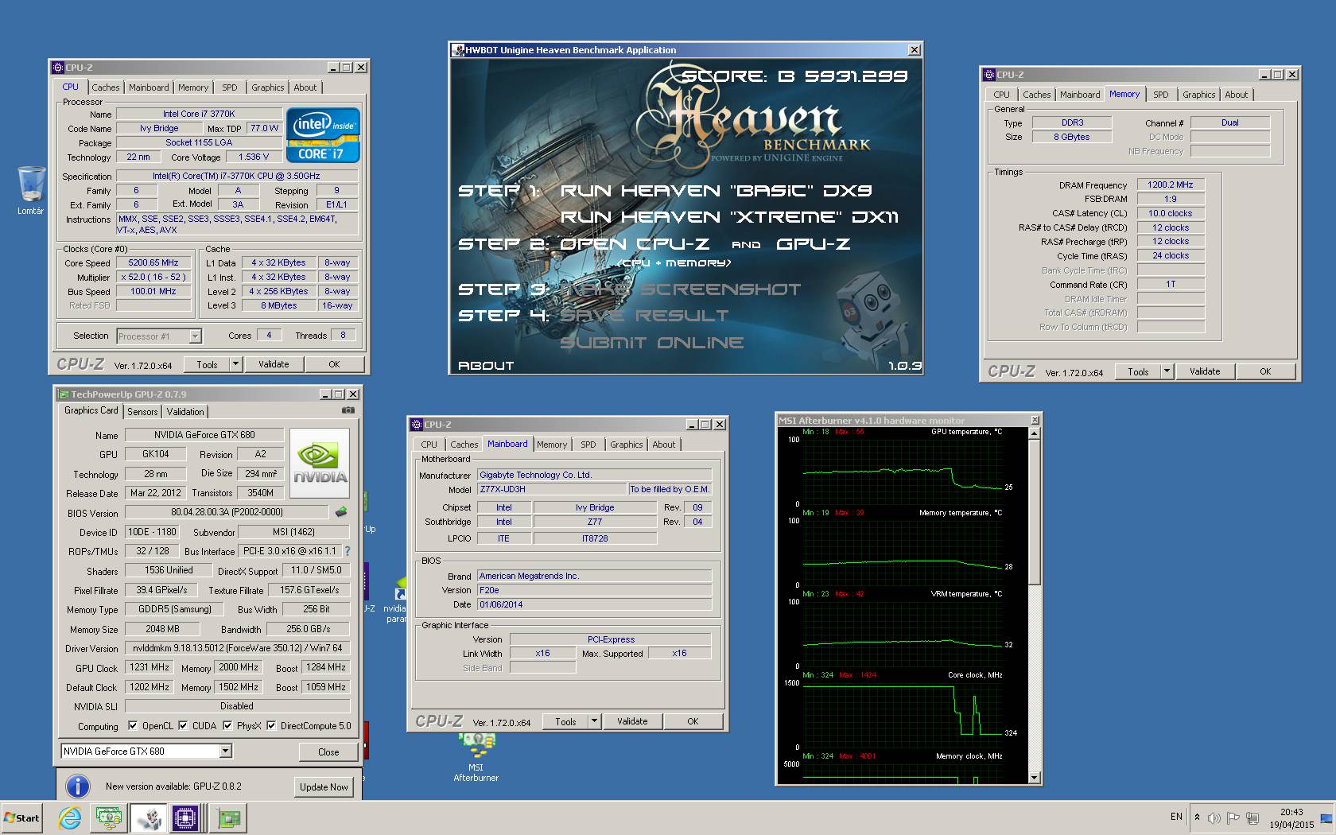1336x835 pixels.
Task: Click GPU-Z link in Heaven app
Action: click(813, 243)
